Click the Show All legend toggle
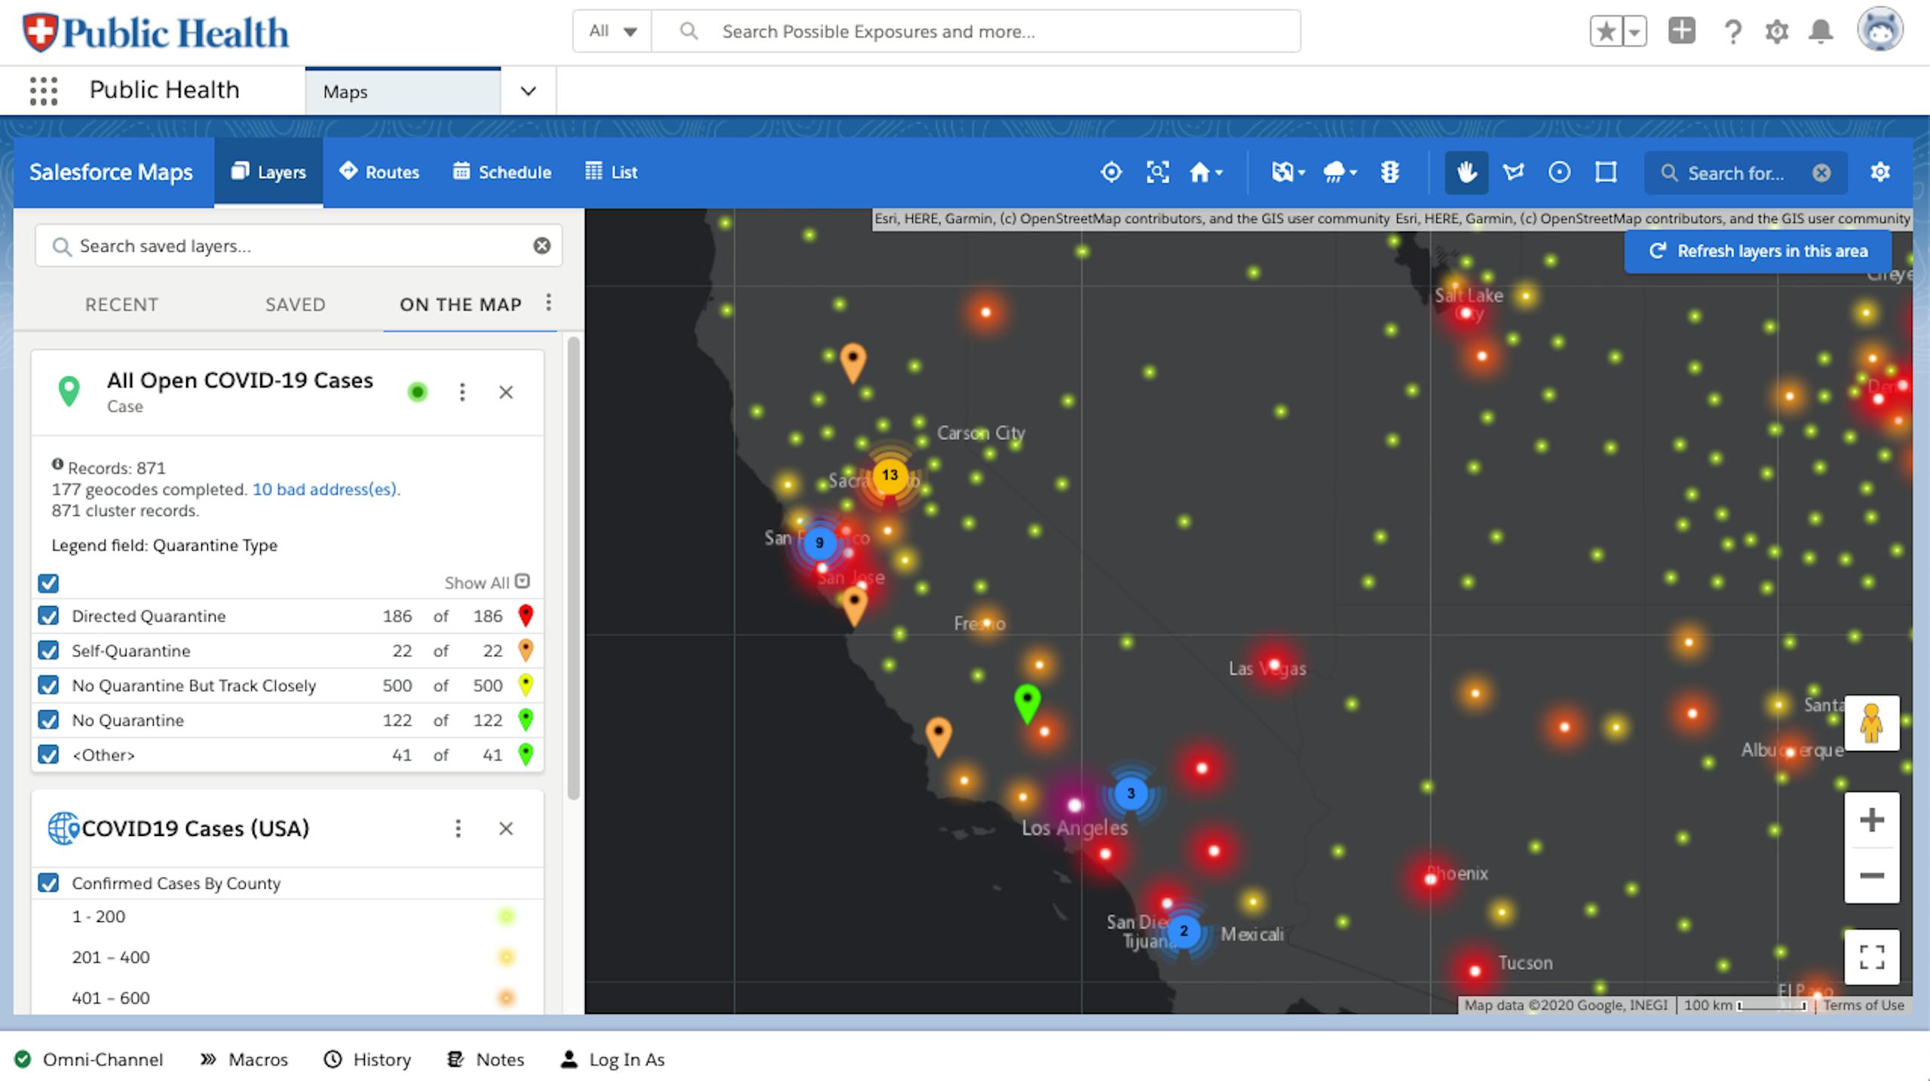Screen dimensions: 1930x1081 click(x=486, y=583)
